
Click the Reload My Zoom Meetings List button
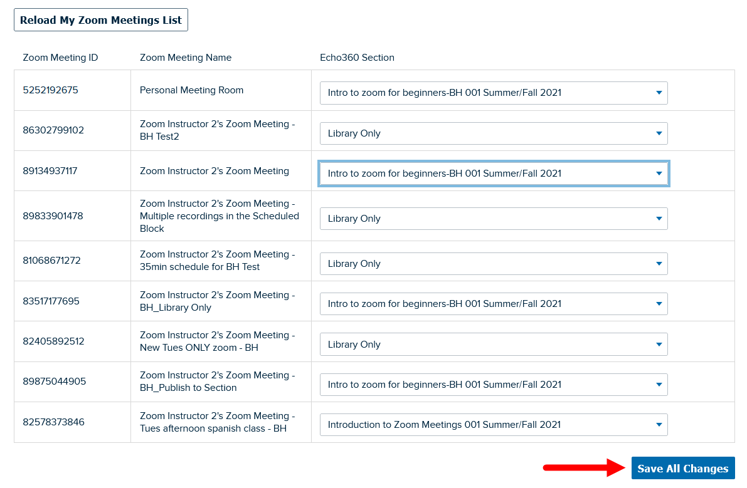[100, 19]
